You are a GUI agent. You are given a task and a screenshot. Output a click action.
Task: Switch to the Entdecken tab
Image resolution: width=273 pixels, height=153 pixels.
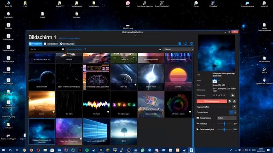point(51,44)
